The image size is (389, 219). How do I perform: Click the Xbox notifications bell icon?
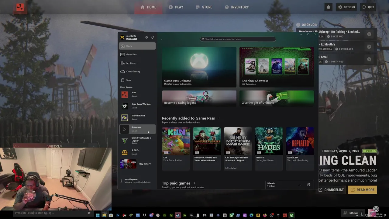pos(153,37)
